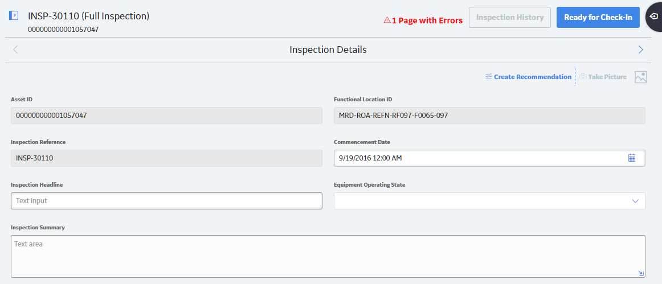
Task: Click the Inspection Details page heading
Action: 328,50
